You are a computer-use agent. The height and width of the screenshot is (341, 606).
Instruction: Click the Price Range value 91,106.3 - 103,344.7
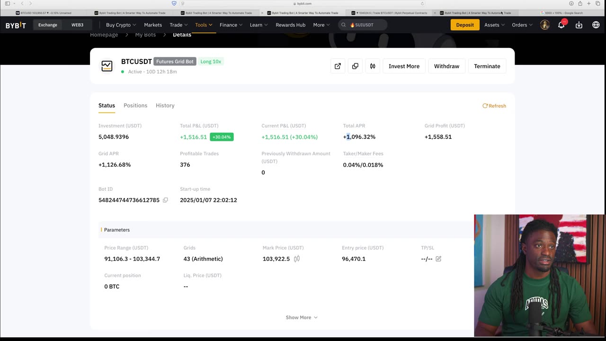tap(132, 259)
